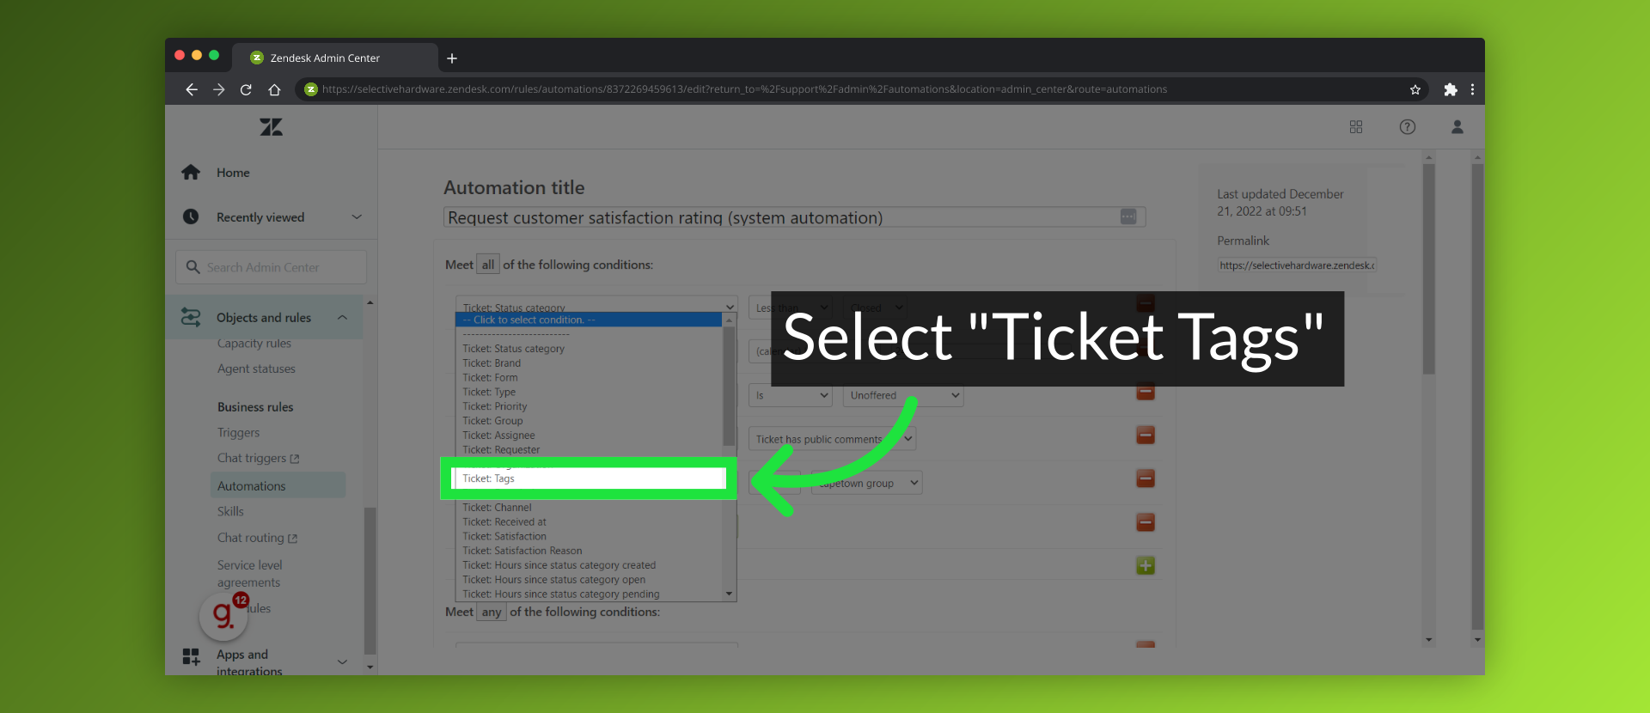Image resolution: width=1650 pixels, height=713 pixels.
Task: Open the browser extensions puzzle icon
Action: [1451, 89]
